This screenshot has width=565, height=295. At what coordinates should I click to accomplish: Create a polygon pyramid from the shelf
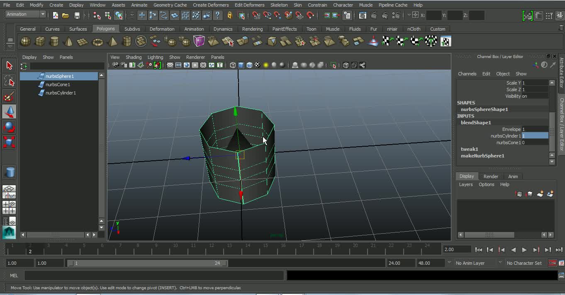[112, 41]
